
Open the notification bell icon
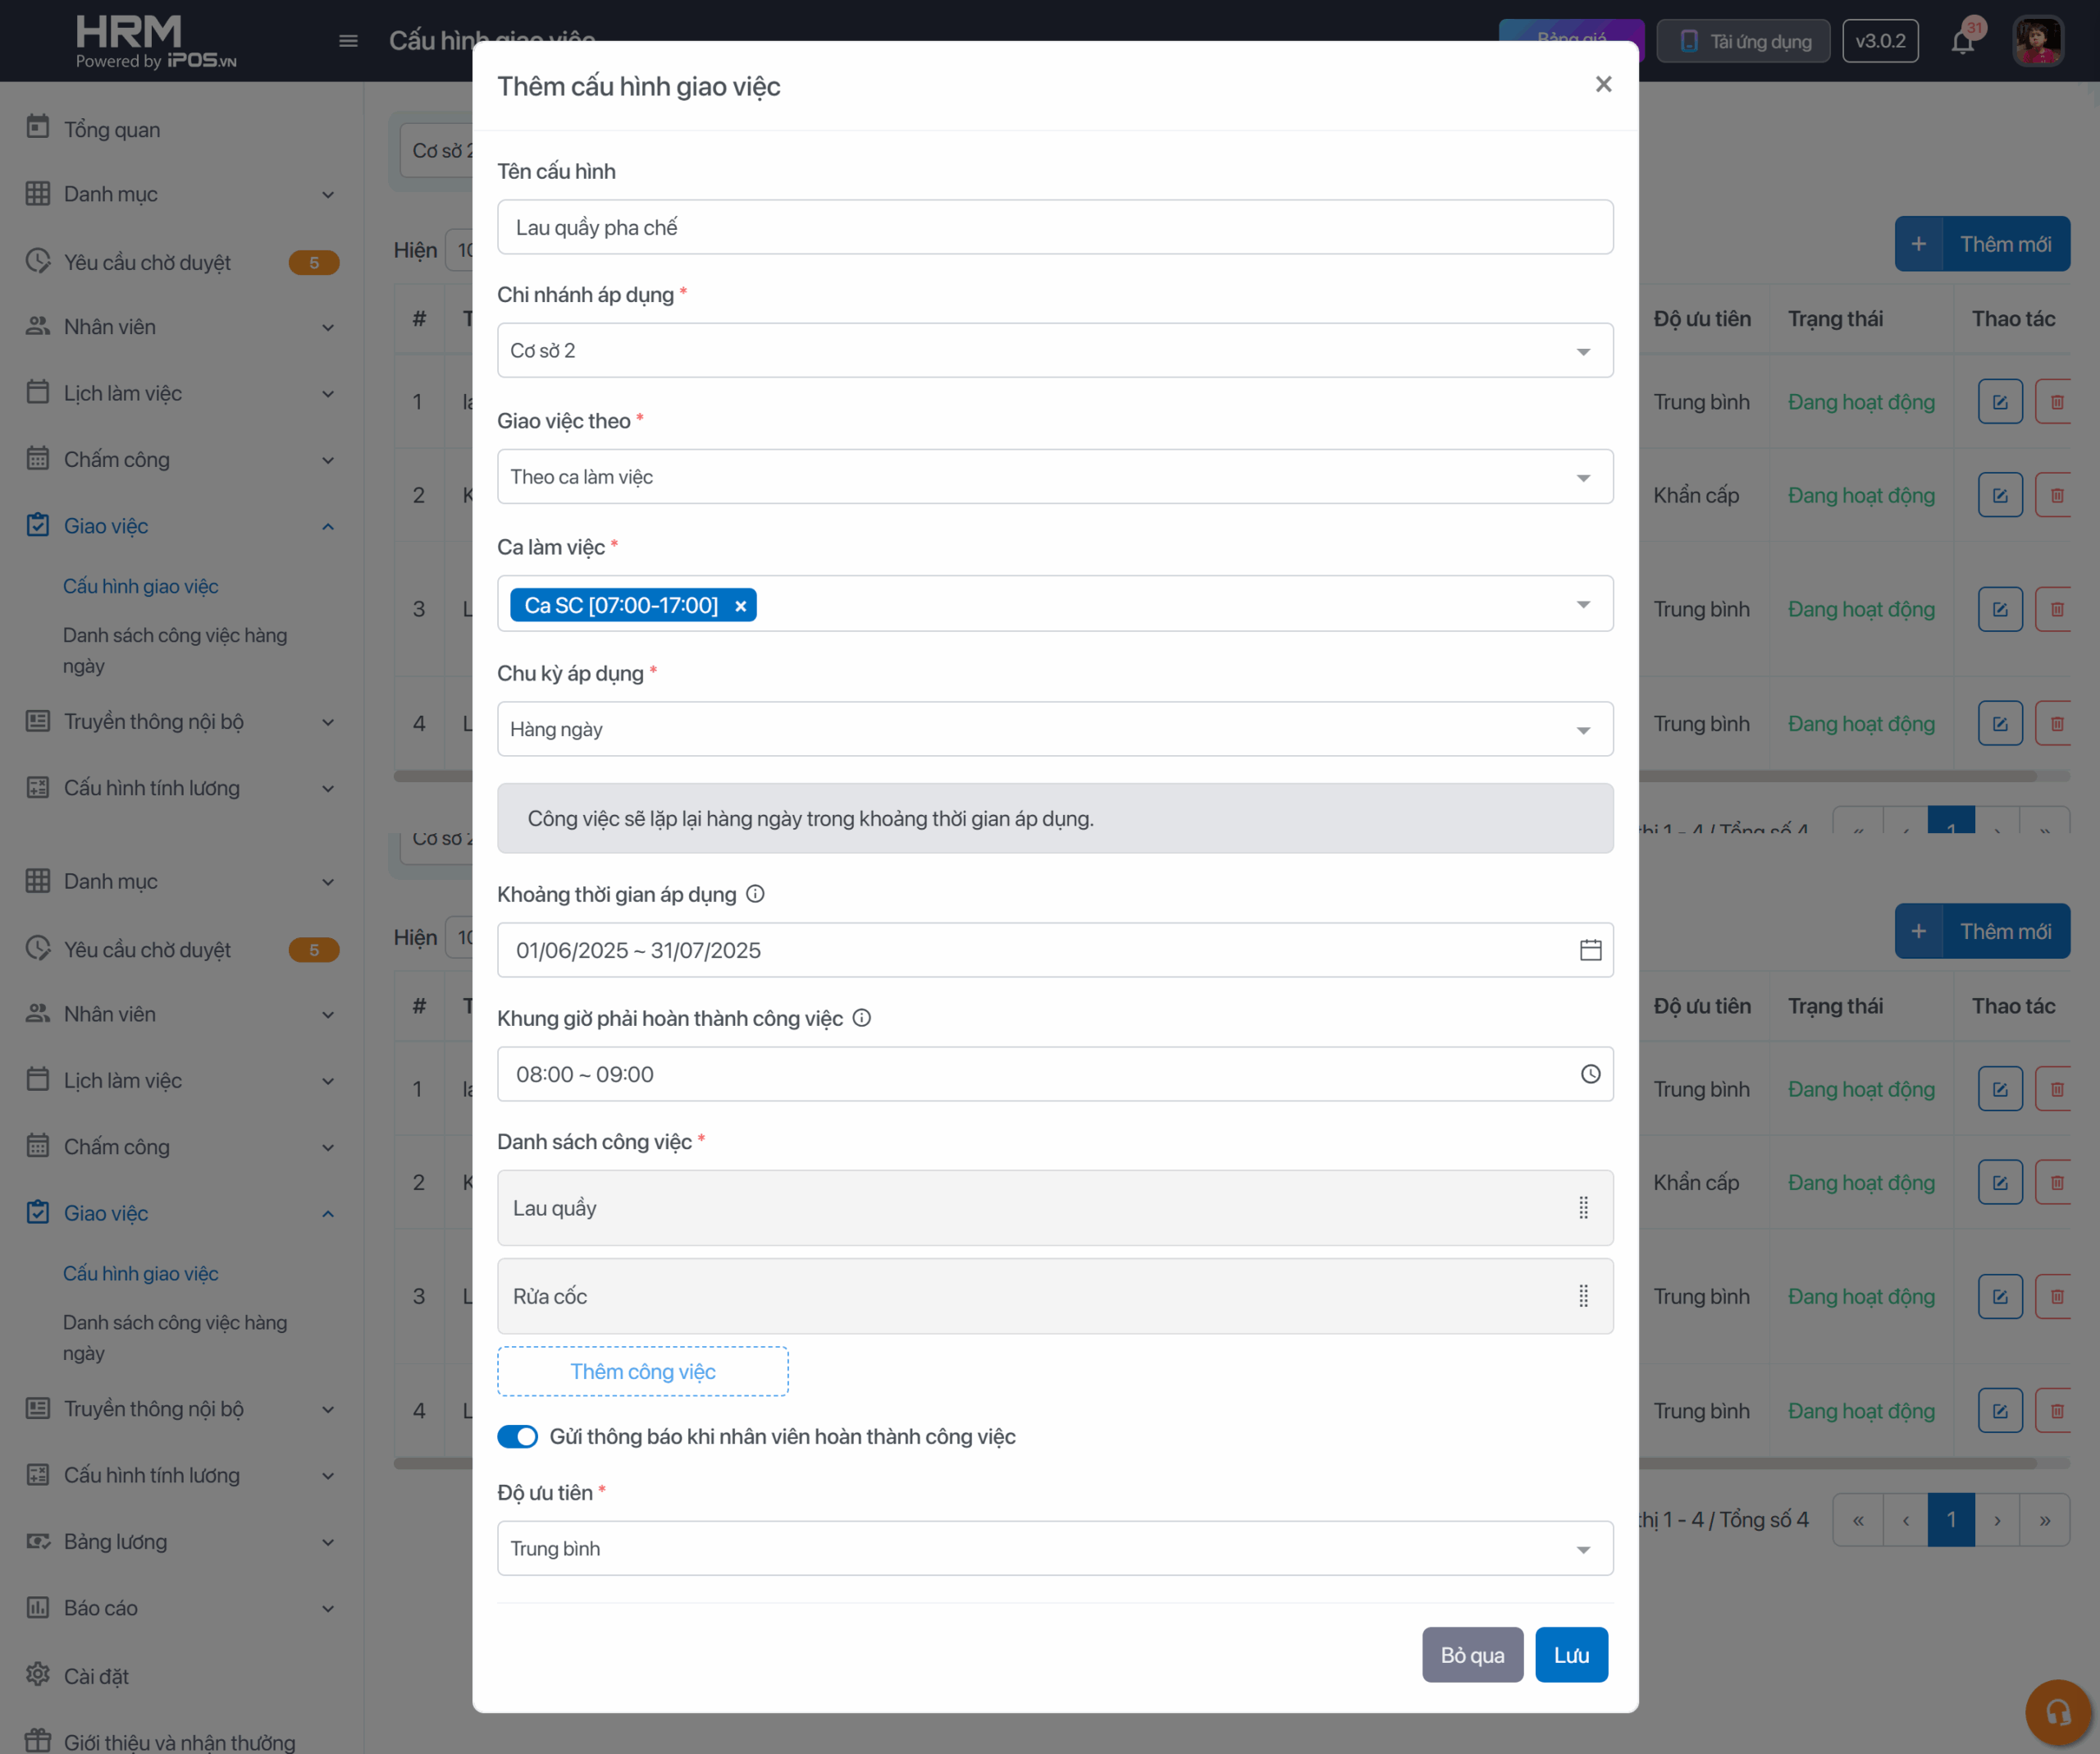[1962, 42]
